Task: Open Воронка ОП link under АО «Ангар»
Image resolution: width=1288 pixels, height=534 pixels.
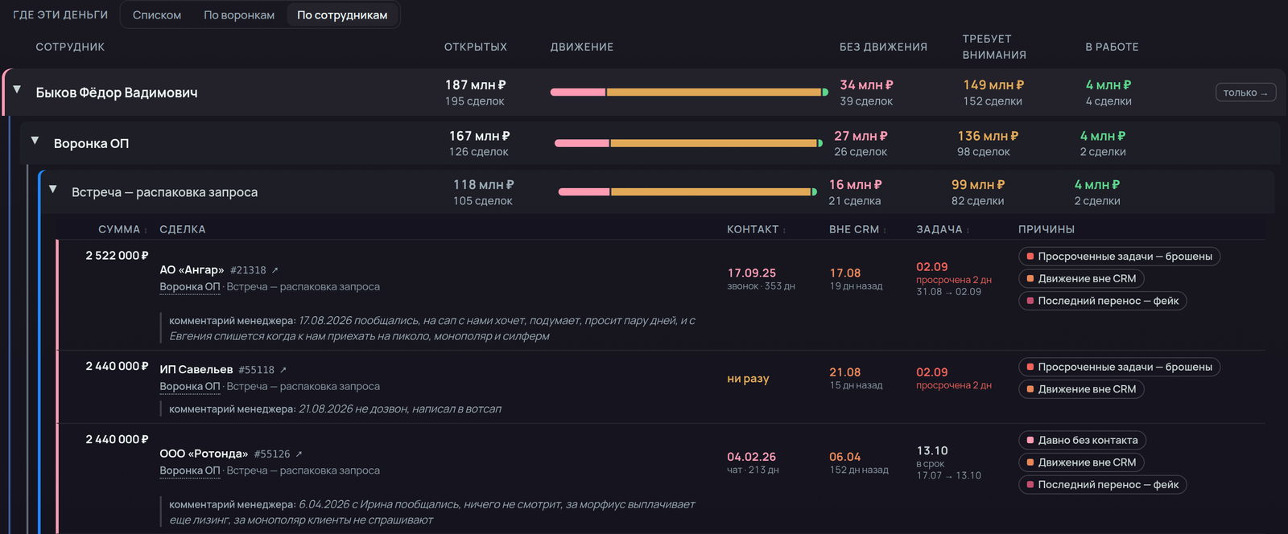Action: pos(190,287)
